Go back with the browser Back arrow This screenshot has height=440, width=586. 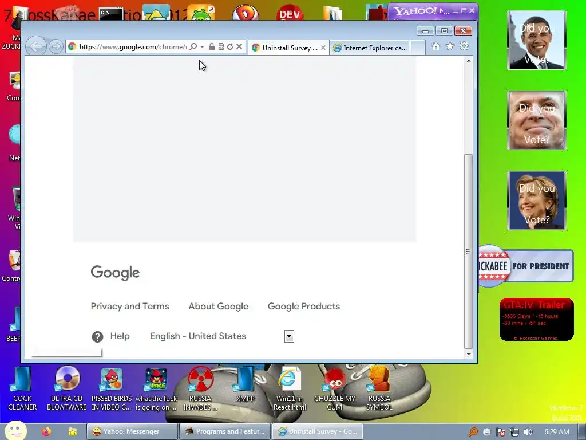point(36,47)
